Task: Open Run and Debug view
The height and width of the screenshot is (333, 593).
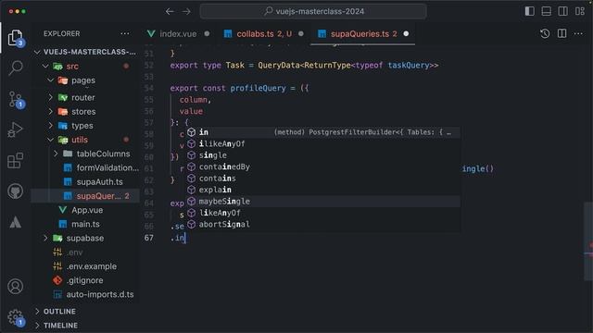Action: point(16,129)
